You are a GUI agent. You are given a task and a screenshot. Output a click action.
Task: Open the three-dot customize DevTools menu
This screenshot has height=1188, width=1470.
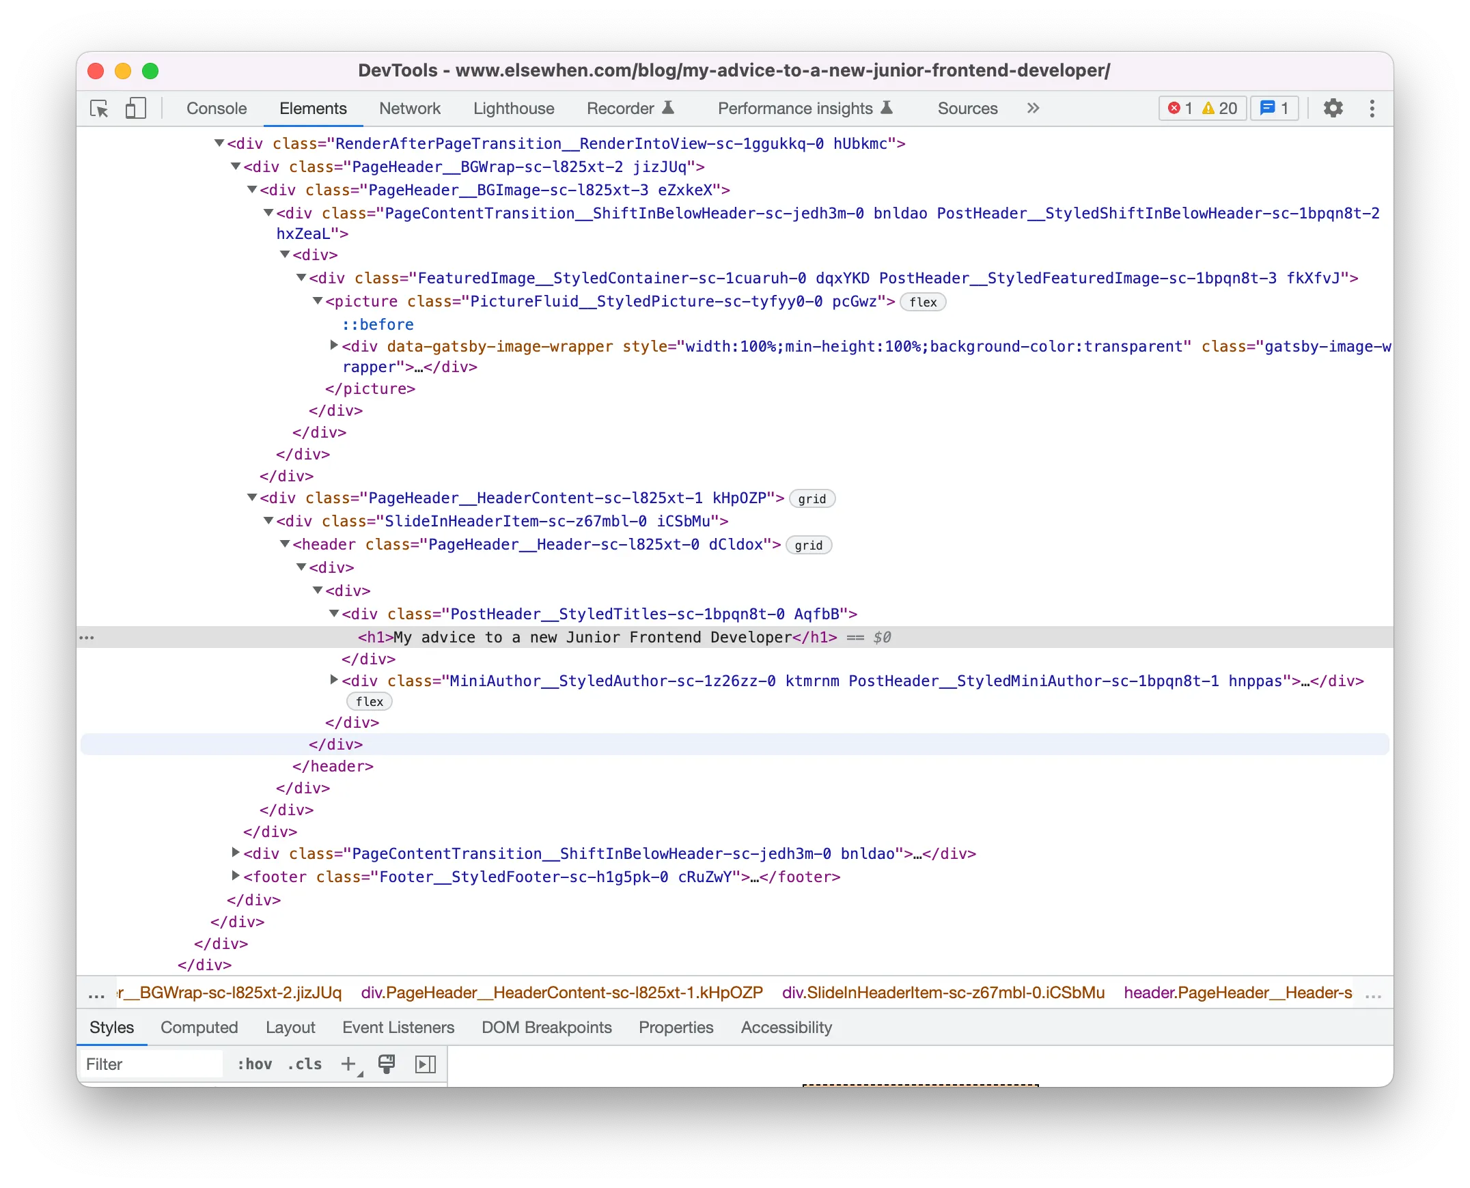1372,108
